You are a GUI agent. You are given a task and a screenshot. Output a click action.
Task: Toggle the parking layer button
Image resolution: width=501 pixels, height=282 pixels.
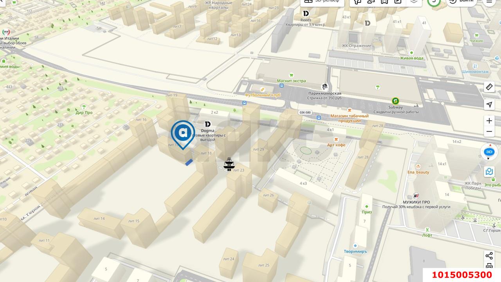pyautogui.click(x=398, y=2)
